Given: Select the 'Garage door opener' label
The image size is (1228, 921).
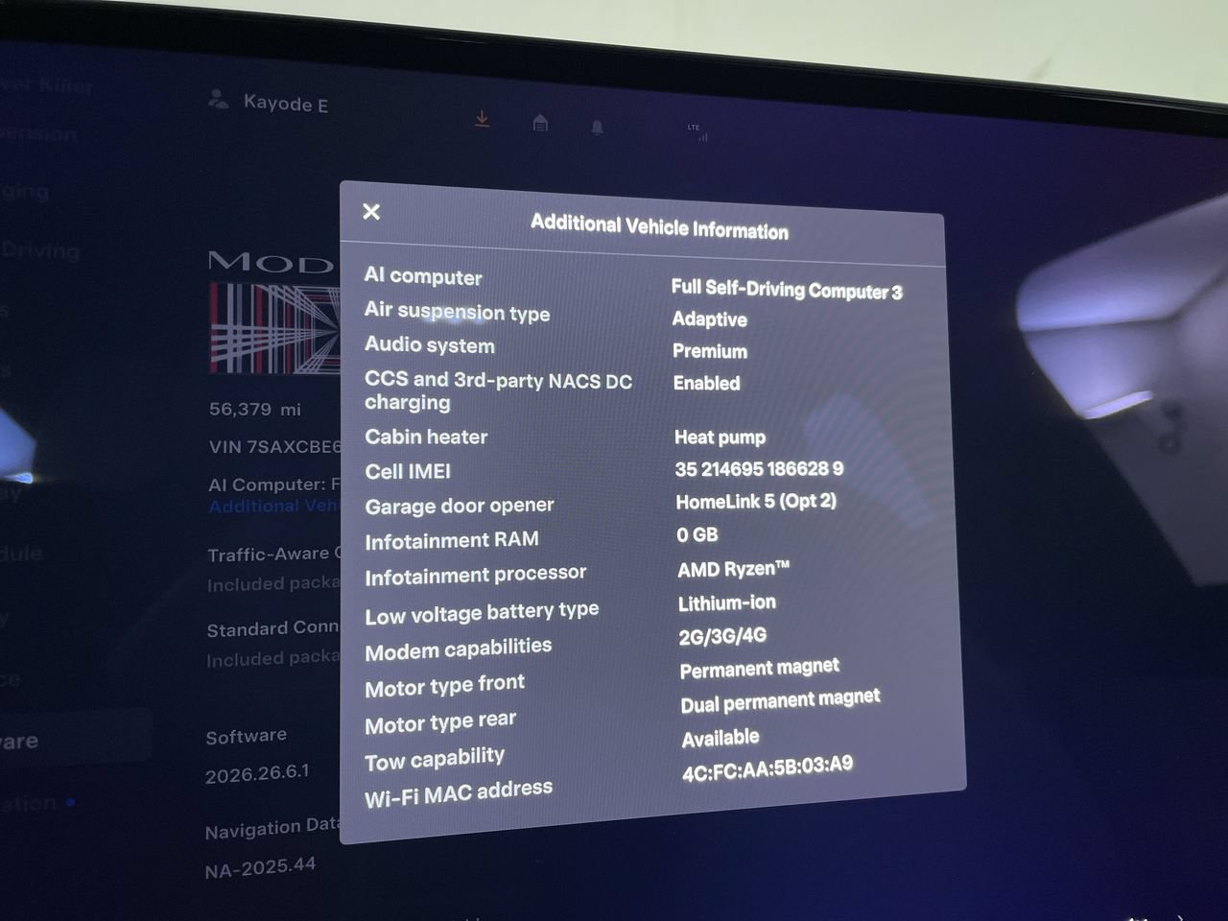Looking at the screenshot, I should tap(460, 506).
